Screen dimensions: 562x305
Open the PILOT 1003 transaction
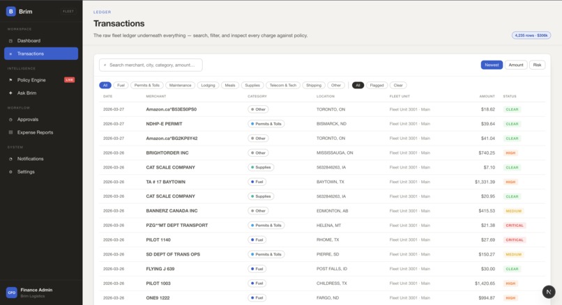point(322,283)
